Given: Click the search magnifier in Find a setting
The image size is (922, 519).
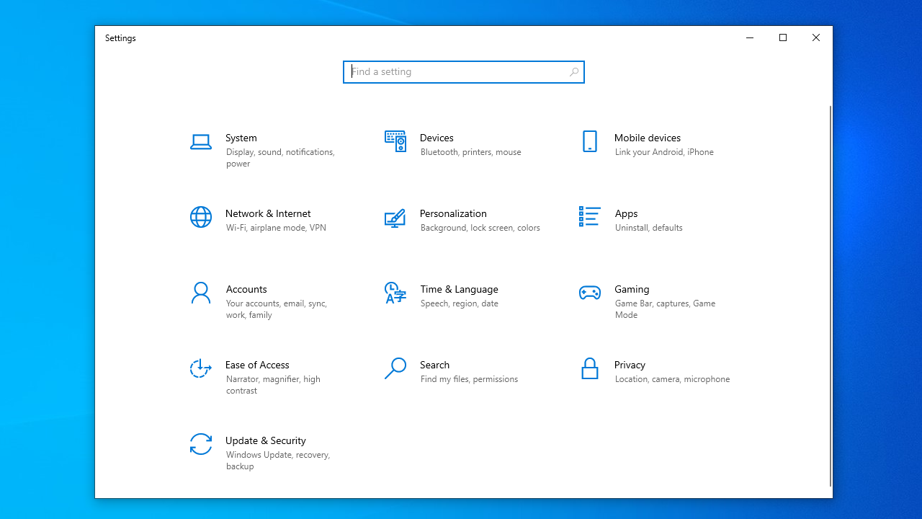Looking at the screenshot, I should pyautogui.click(x=573, y=72).
